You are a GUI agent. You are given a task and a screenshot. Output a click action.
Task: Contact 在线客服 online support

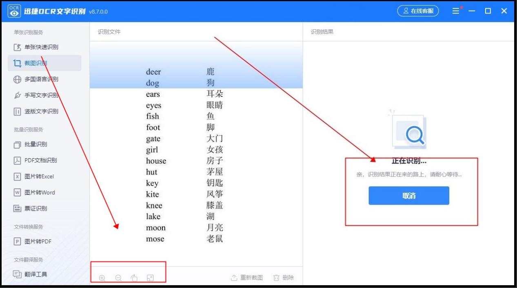(418, 11)
